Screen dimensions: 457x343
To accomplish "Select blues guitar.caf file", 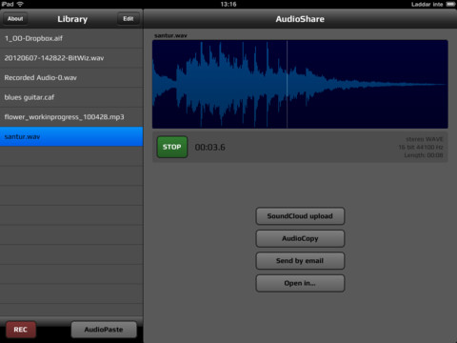I will coord(71,97).
